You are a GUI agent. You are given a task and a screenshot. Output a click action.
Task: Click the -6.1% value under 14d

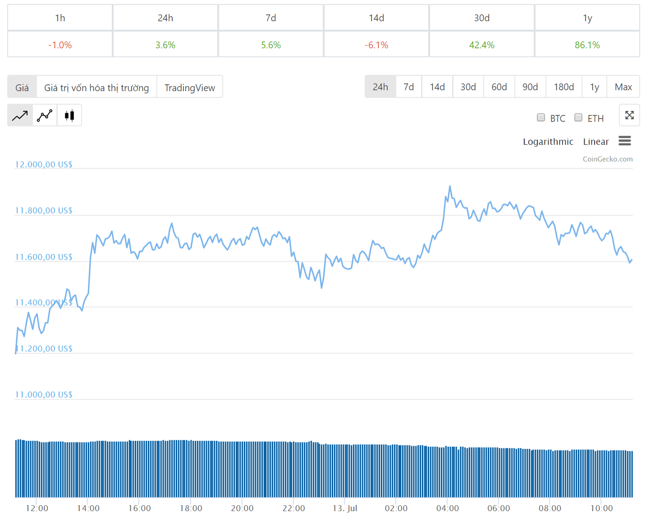point(376,45)
